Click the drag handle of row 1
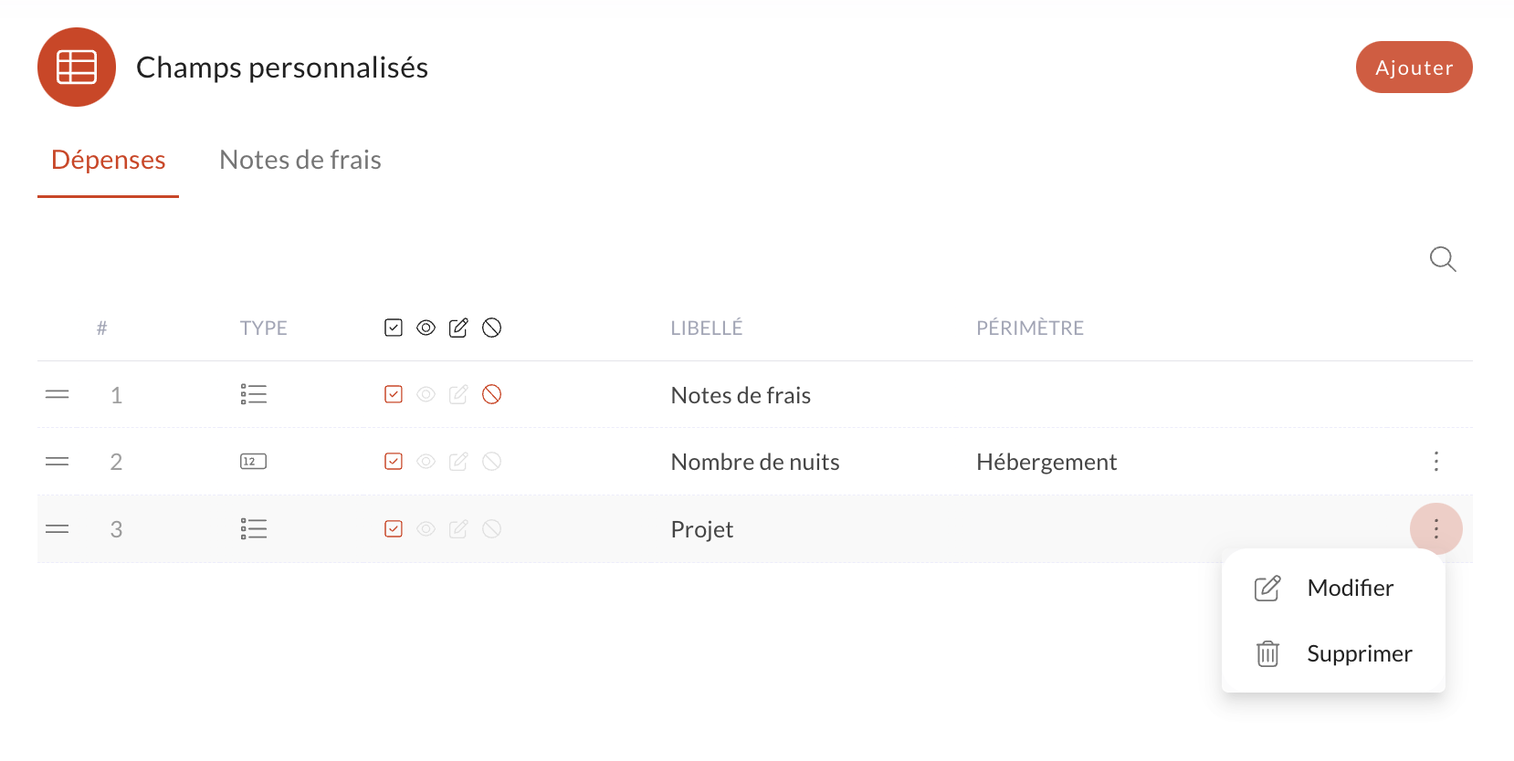Viewport: 1514px width, 761px height. [x=58, y=394]
